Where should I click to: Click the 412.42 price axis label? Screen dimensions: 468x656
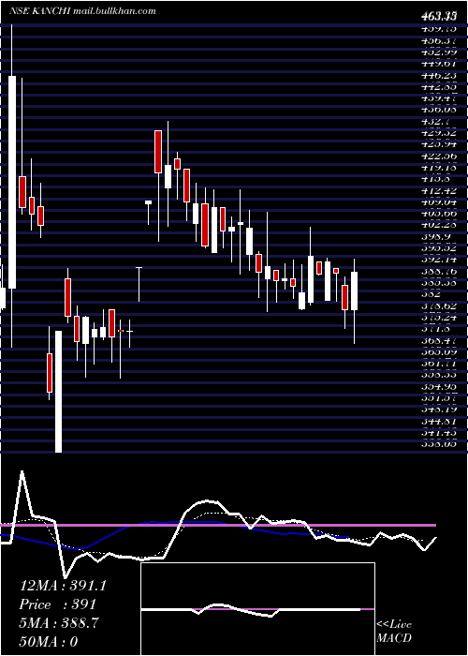point(439,191)
